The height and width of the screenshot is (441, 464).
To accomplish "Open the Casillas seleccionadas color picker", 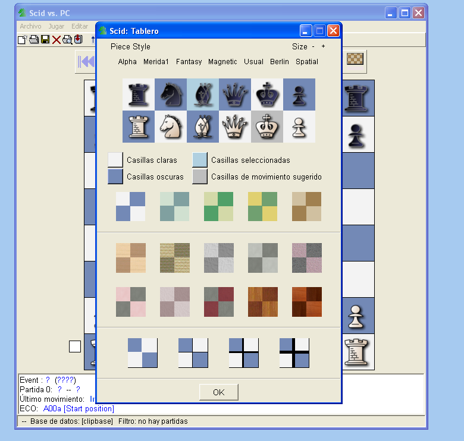I will [200, 160].
